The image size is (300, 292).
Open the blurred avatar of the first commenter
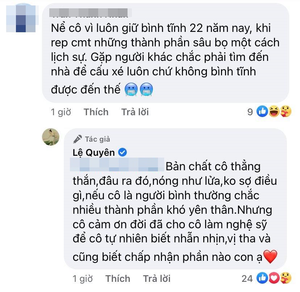(21, 18)
